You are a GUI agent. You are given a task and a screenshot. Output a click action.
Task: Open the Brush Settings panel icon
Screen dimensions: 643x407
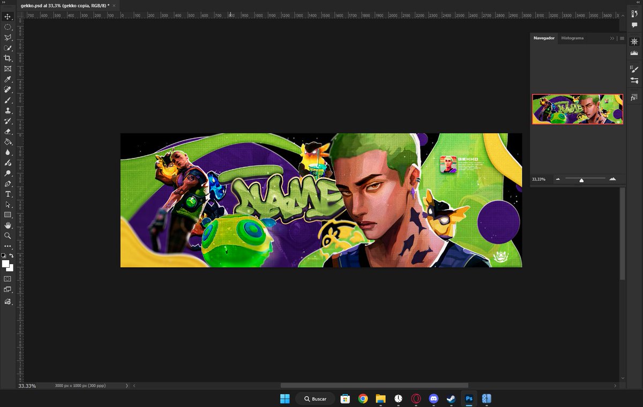634,69
